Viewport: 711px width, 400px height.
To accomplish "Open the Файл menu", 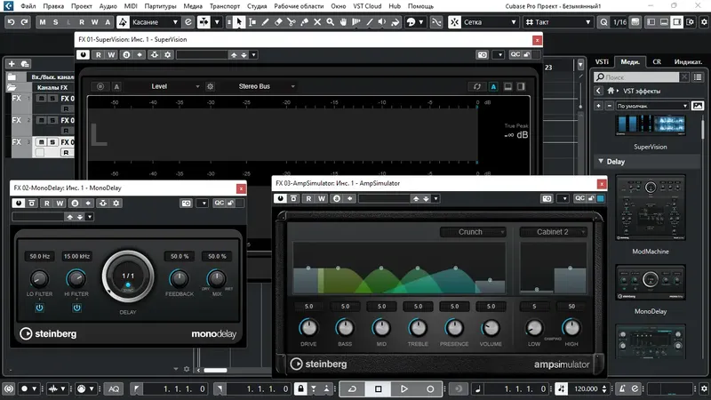I will 28,6.
